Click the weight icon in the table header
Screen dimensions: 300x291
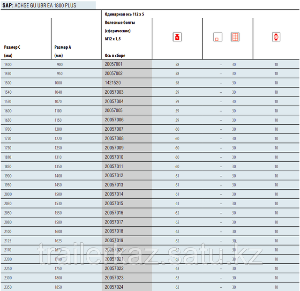(x=177, y=37)
